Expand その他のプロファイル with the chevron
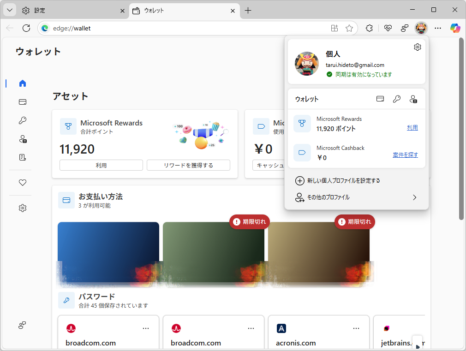This screenshot has width=466, height=351. coord(414,197)
